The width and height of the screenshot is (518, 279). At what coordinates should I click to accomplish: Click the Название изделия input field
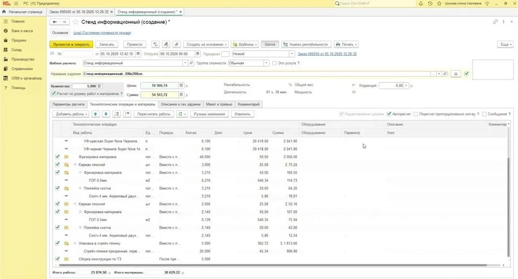click(x=257, y=73)
